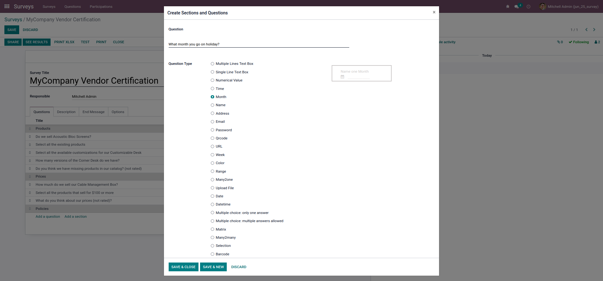
Task: Click the attachments paperclip counter
Action: (560, 42)
